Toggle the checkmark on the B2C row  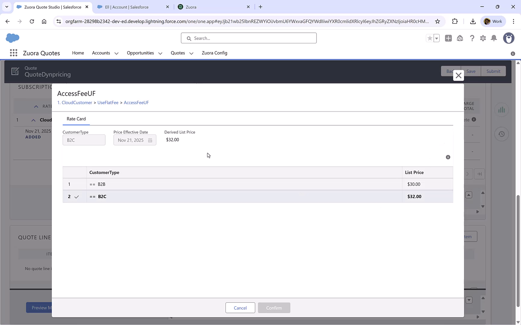tap(77, 197)
